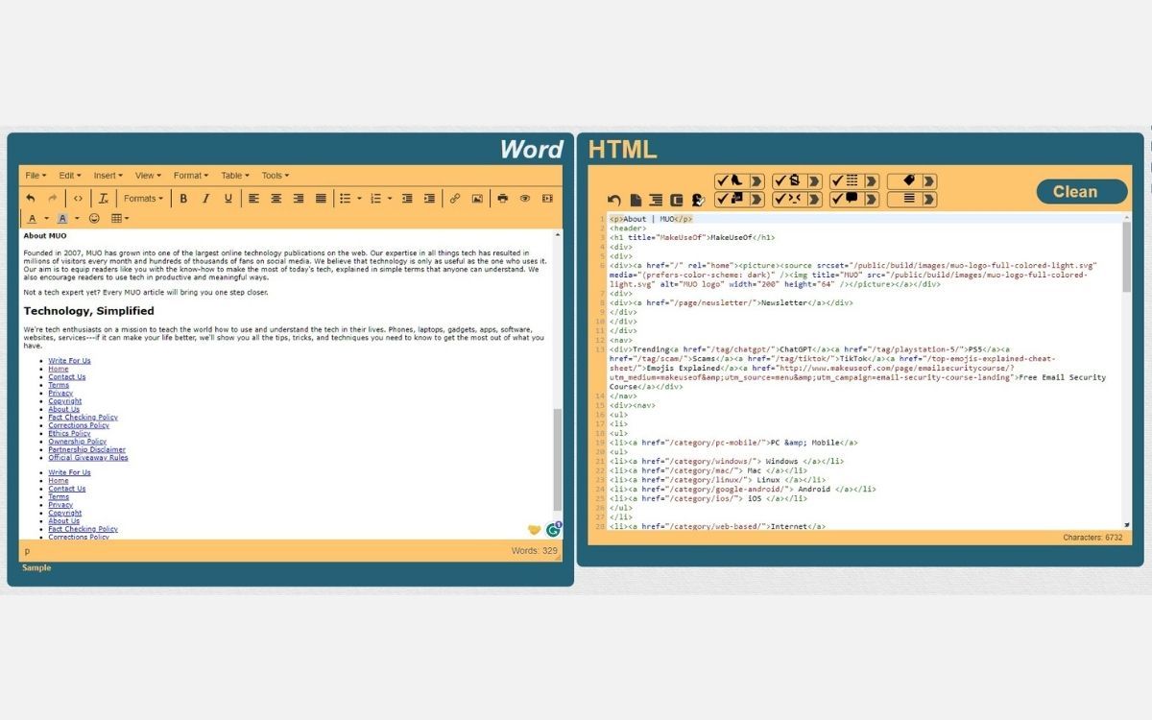The width and height of the screenshot is (1152, 720).
Task: Open the Format menu
Action: [x=191, y=176]
